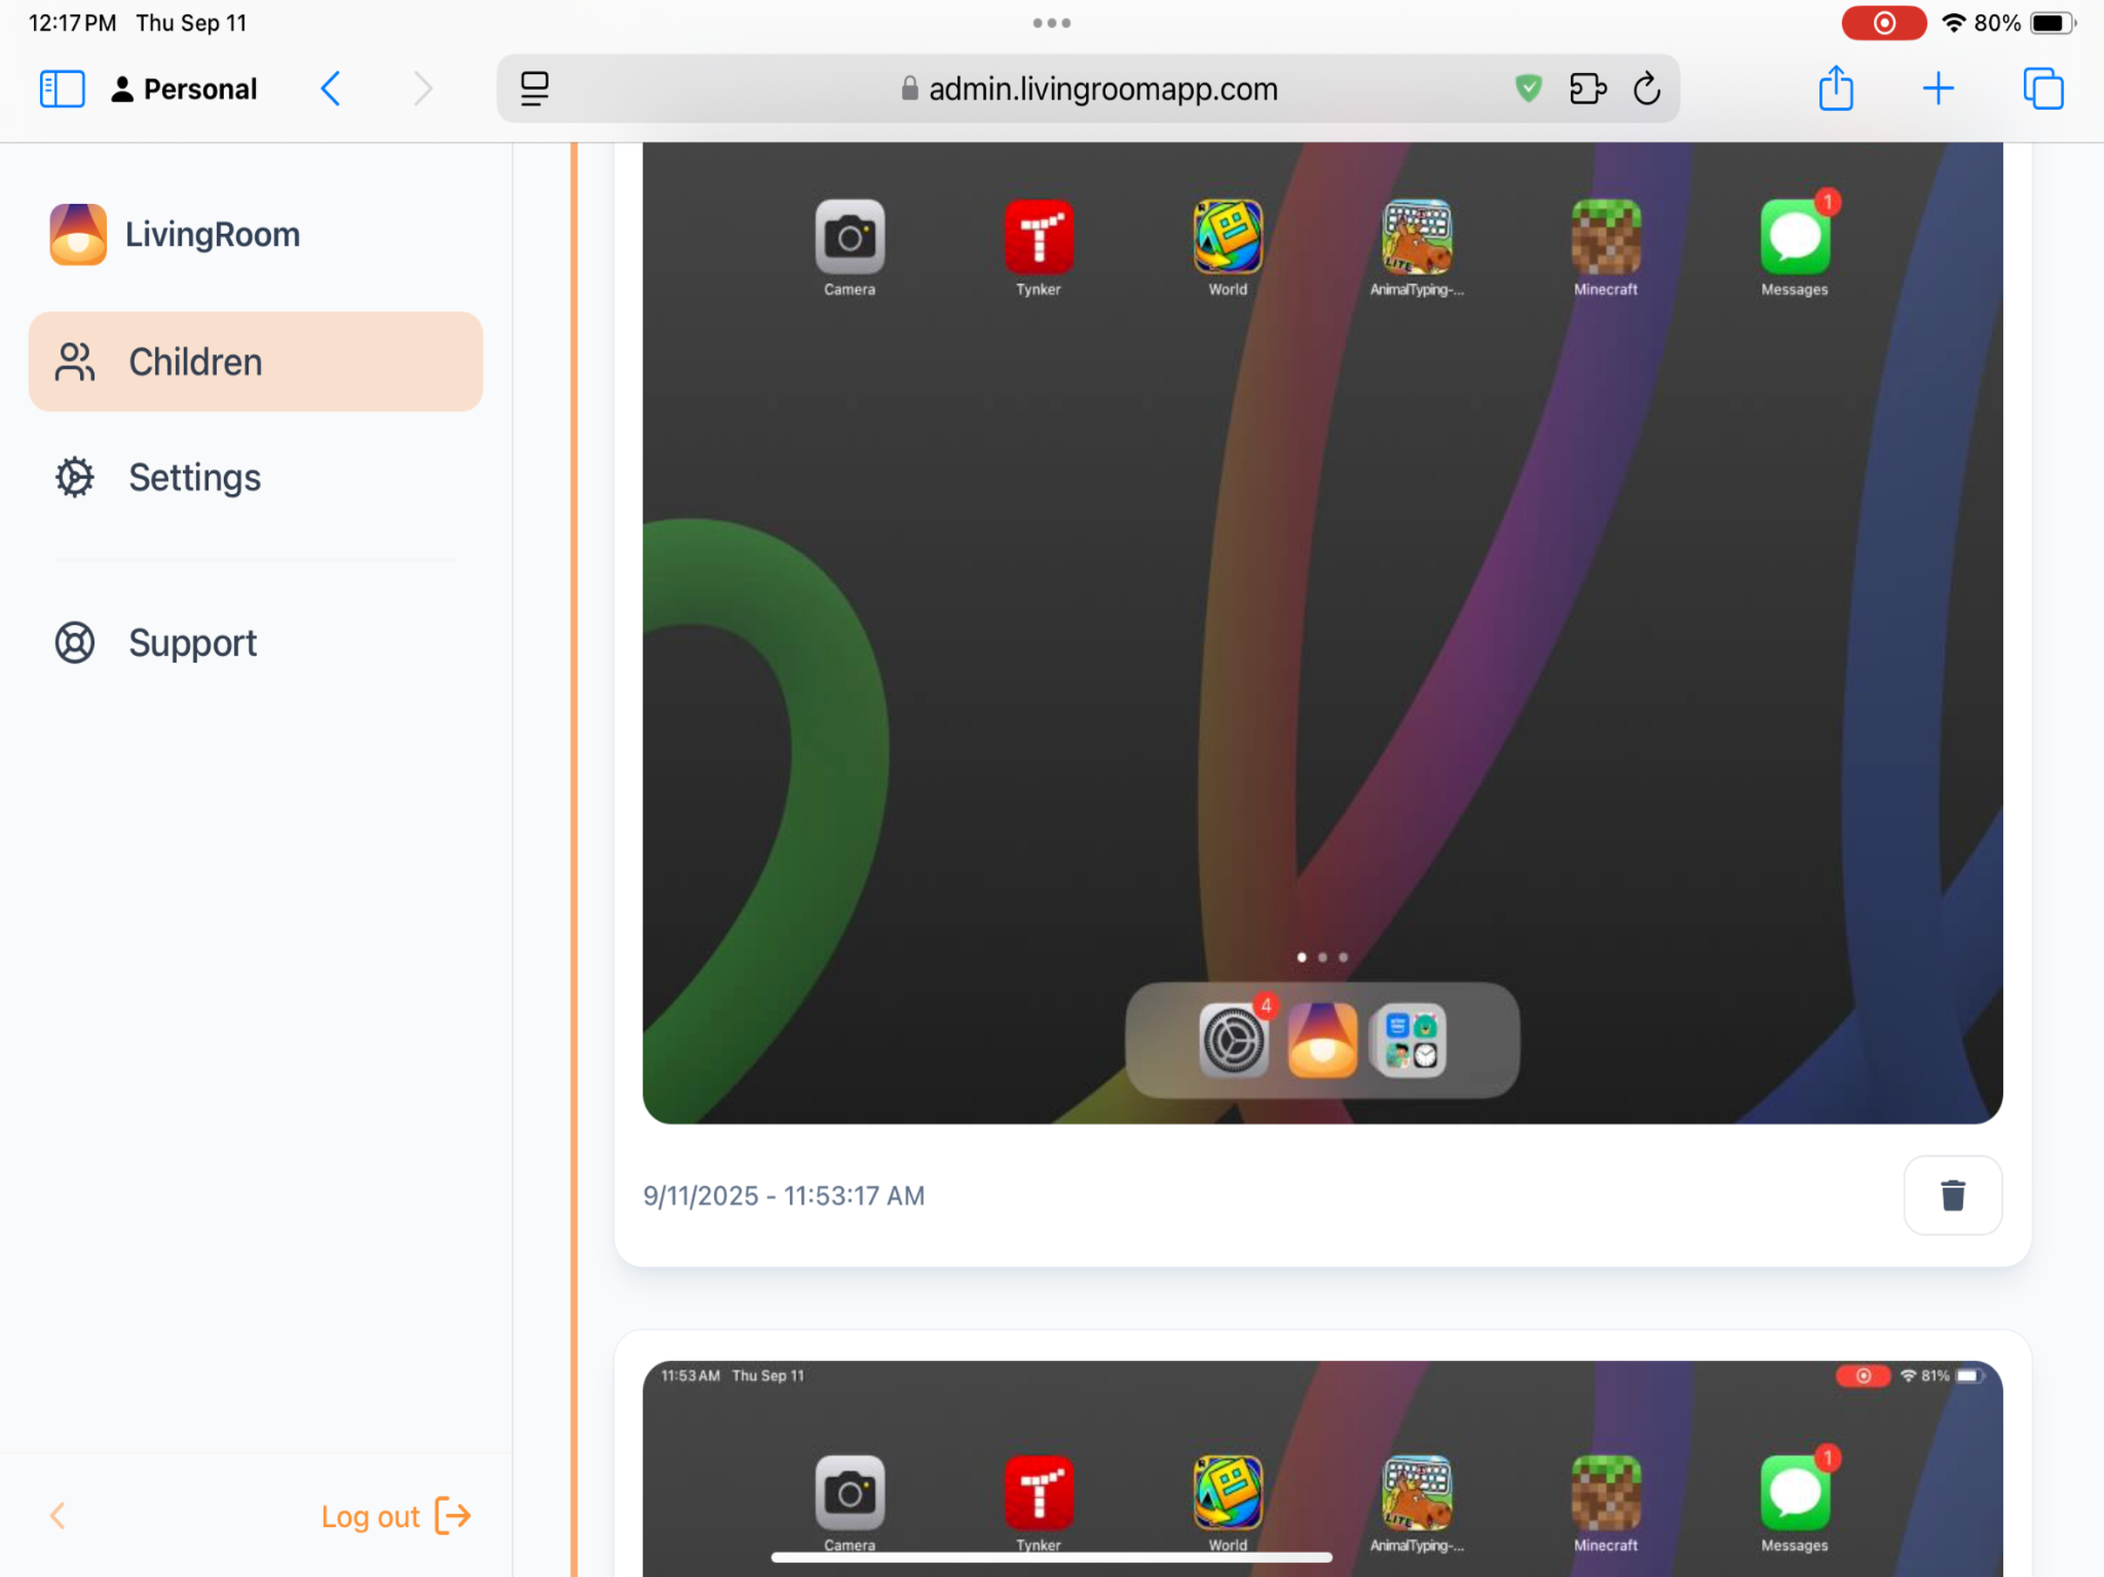Show the tab overview
Viewport: 2104px width, 1577px height.
(x=2043, y=89)
